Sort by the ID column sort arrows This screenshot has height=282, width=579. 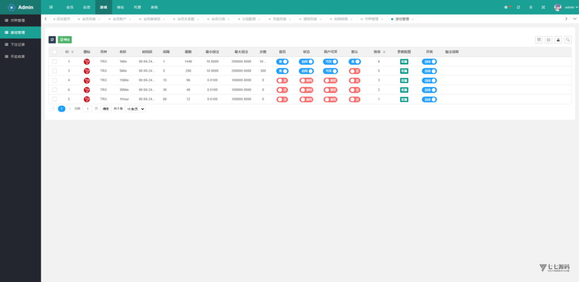(x=72, y=52)
